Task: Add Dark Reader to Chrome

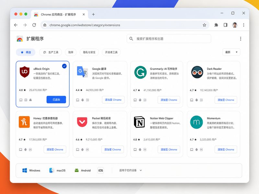Action: [226, 100]
